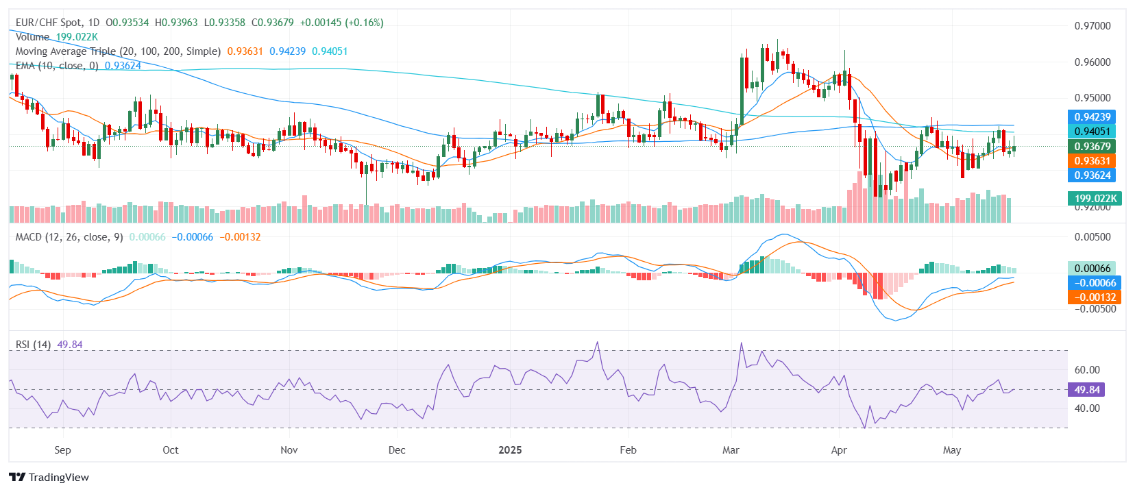Click the 2025 label on time axis
This screenshot has width=1135, height=492.
[510, 450]
